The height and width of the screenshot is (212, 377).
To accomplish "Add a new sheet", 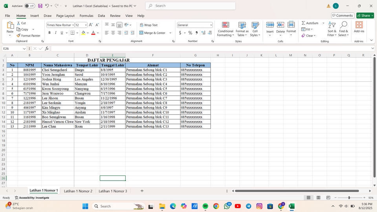I will click(142, 191).
